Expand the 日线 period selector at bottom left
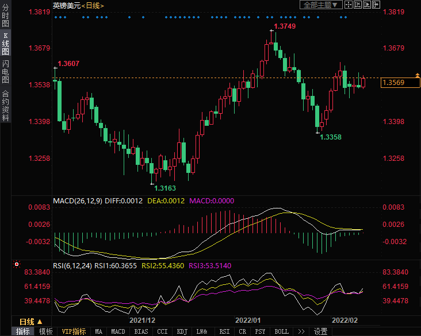The height and width of the screenshot is (336, 421). pyautogui.click(x=29, y=321)
